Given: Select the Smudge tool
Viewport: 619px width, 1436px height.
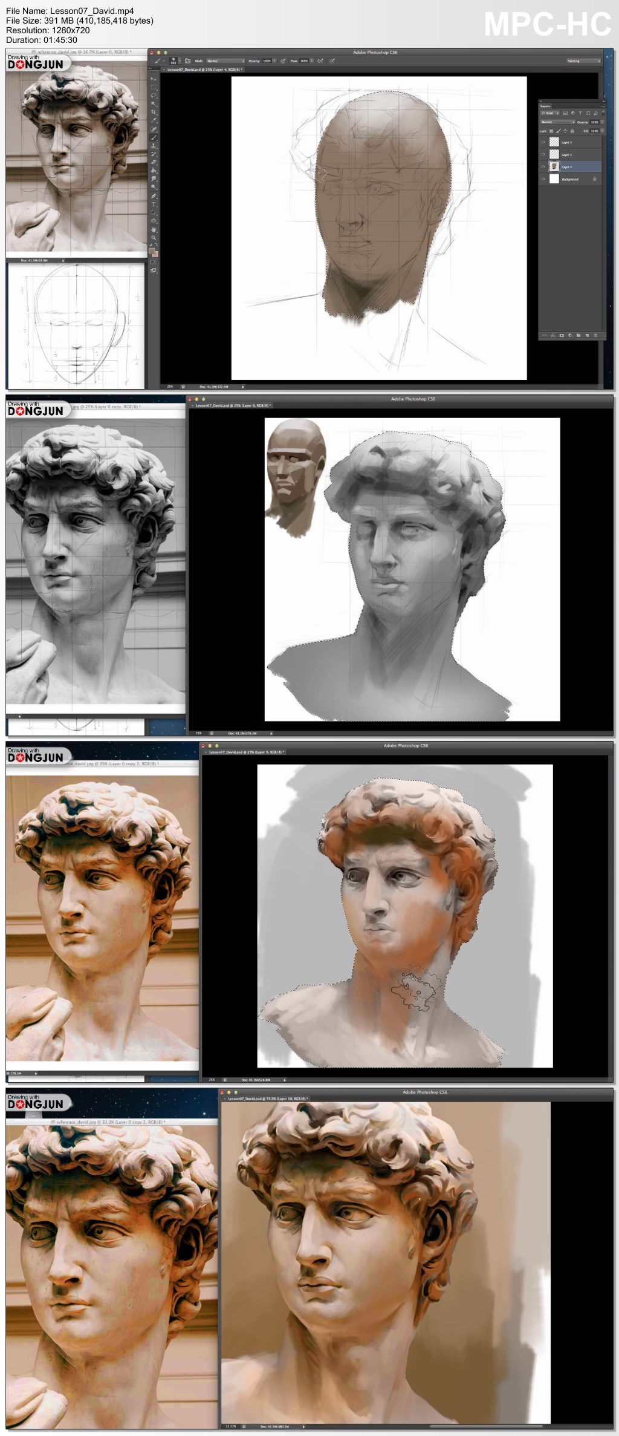Looking at the screenshot, I should pos(154,178).
